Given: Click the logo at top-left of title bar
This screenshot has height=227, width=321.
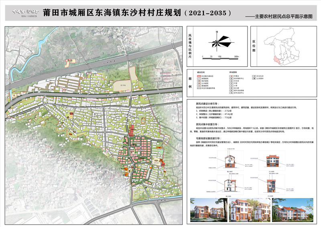Looking at the screenshot, I should pos(23,13).
